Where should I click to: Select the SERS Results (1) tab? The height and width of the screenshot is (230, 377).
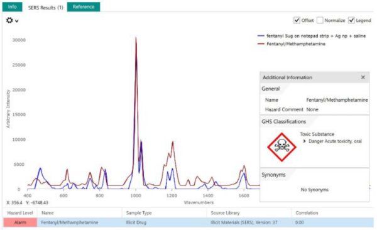point(46,8)
